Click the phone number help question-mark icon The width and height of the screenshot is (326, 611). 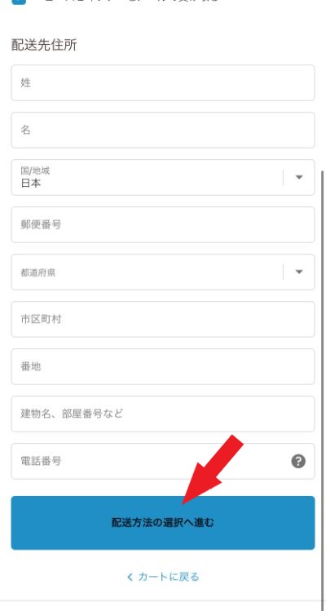298,462
